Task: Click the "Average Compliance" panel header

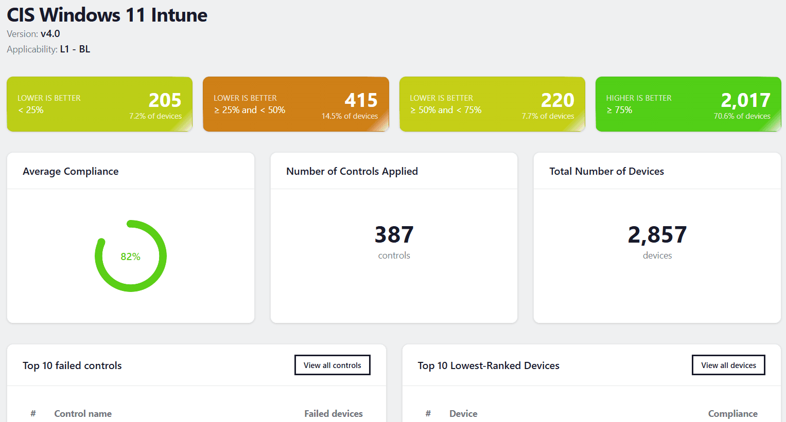Action: tap(71, 171)
